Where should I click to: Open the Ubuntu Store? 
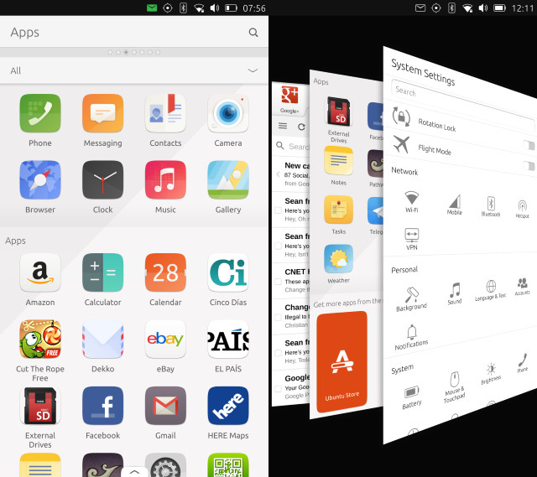click(341, 361)
